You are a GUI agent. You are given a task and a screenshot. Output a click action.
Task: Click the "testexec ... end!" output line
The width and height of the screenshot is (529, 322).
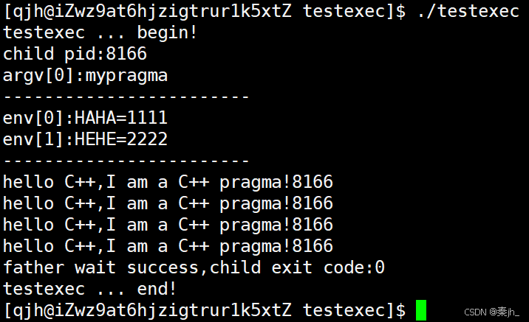90,289
